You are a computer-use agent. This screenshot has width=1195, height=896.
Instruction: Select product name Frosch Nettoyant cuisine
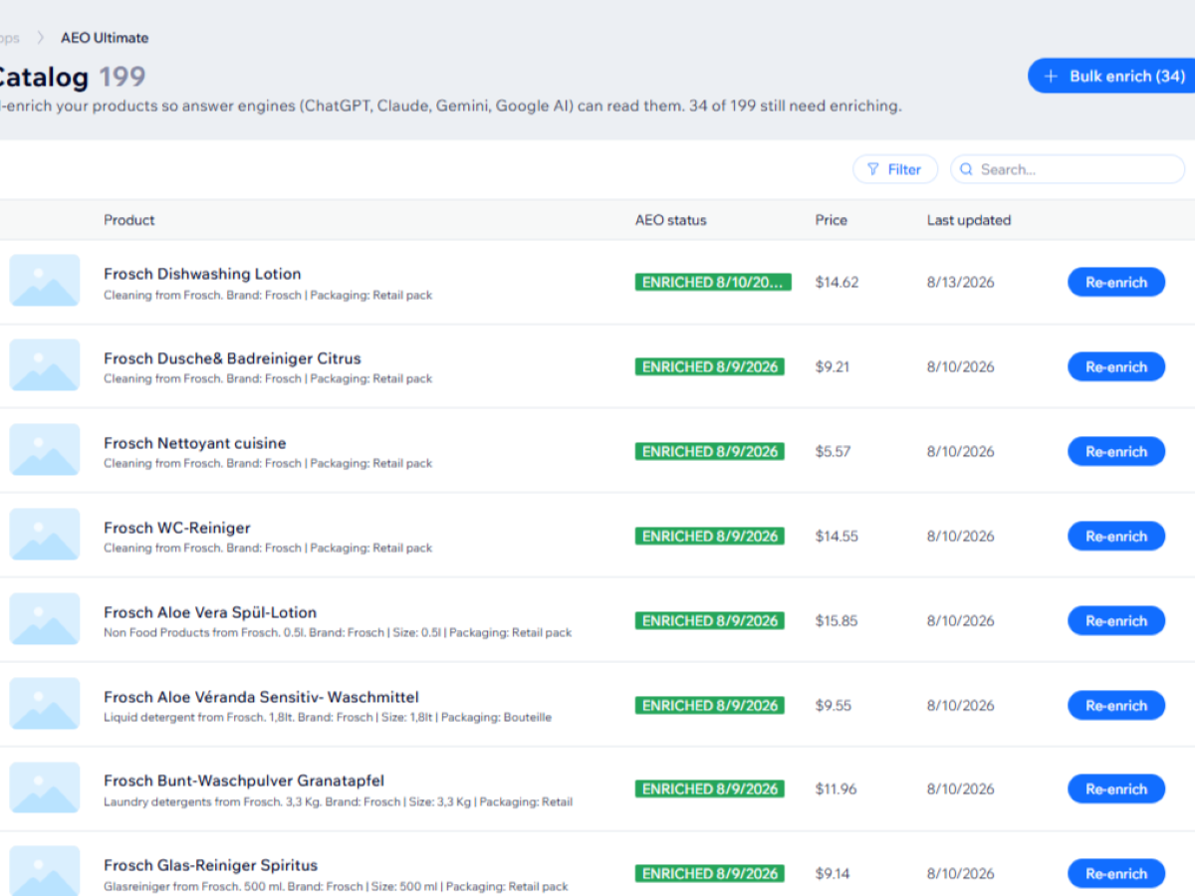point(194,443)
